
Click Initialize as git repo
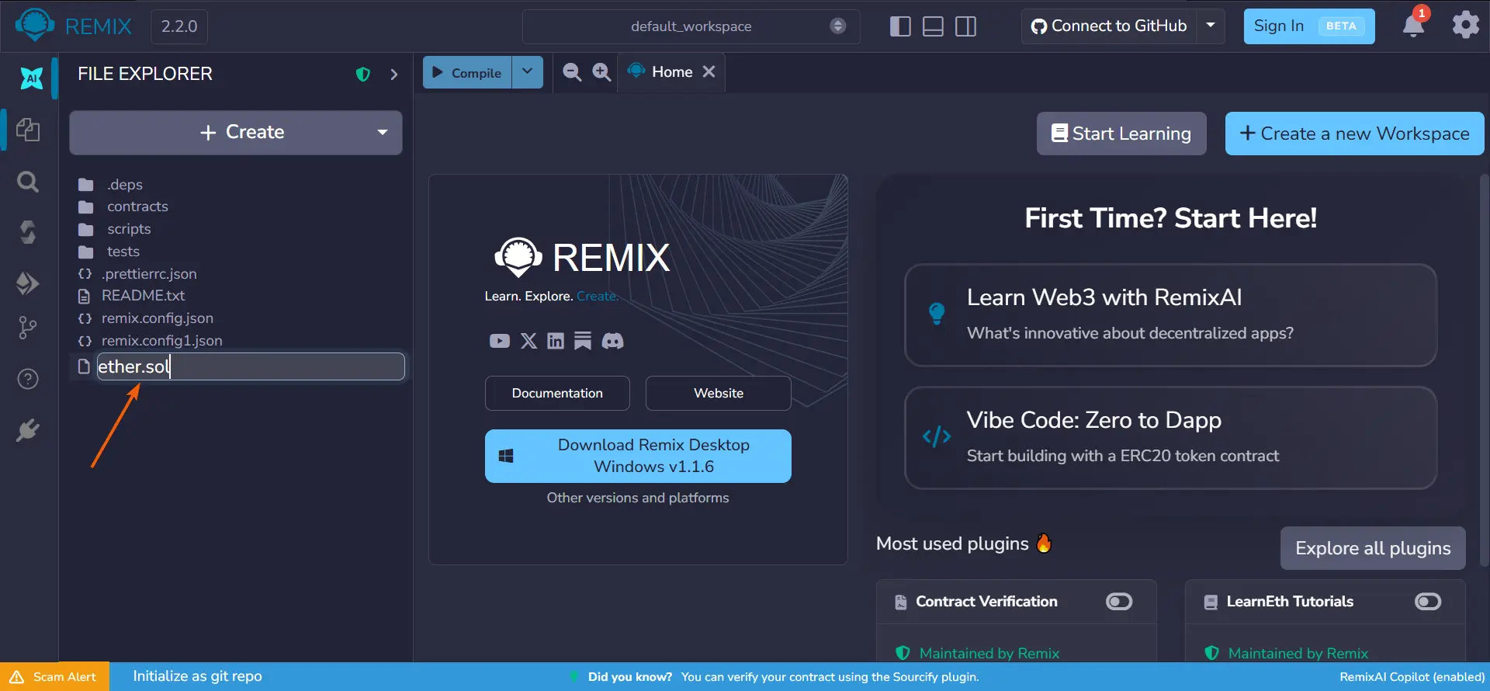click(197, 676)
